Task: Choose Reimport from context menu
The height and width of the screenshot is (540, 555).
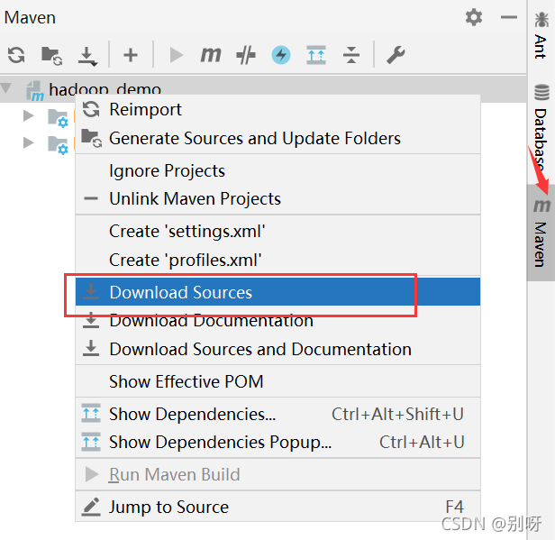Action: click(277, 109)
